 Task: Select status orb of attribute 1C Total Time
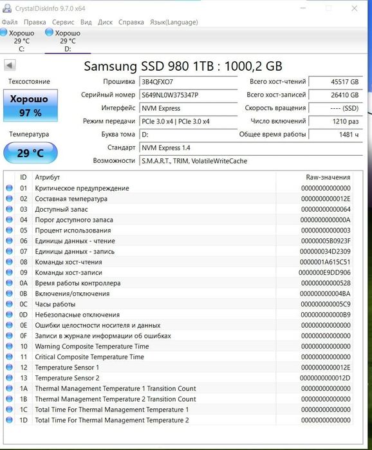(x=9, y=409)
